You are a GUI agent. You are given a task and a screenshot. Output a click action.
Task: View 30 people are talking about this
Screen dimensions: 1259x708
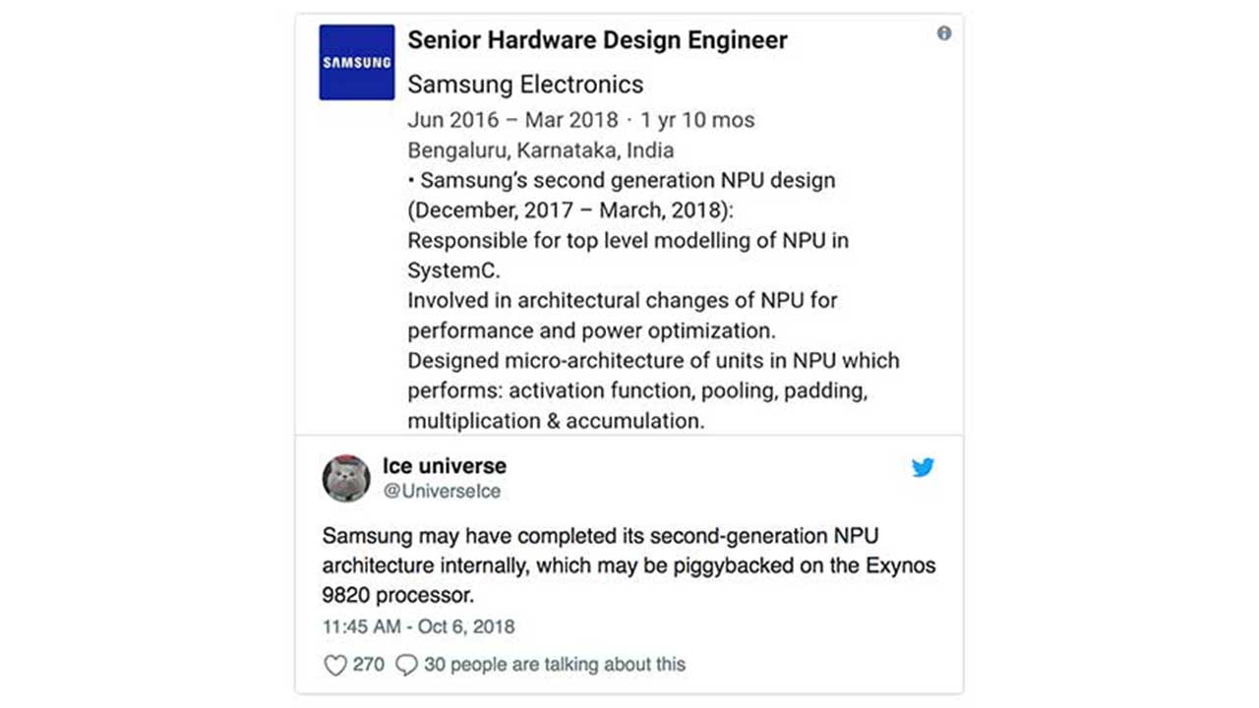(x=555, y=665)
